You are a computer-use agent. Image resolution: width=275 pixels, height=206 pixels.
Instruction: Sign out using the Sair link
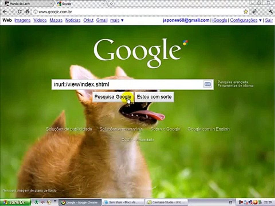click(x=269, y=20)
